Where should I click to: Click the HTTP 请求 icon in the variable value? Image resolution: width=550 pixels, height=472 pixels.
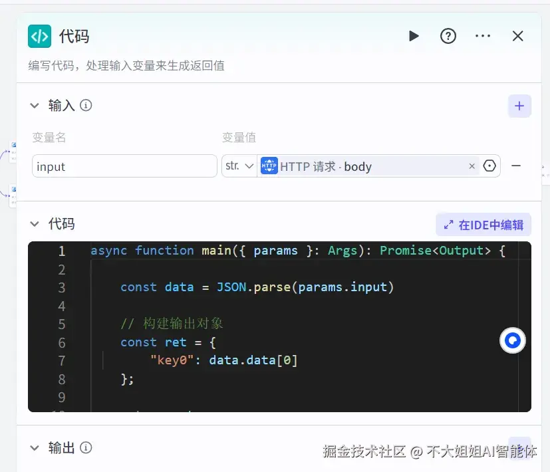[x=269, y=166]
